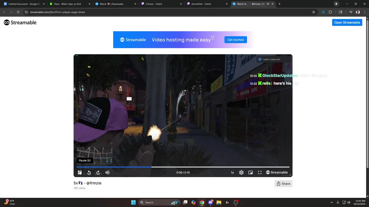Open a new browser tab
The image size is (369, 207).
tap(279, 4)
